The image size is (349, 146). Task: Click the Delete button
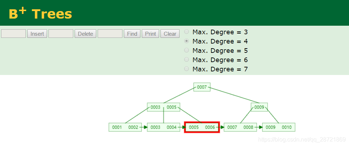(x=85, y=34)
